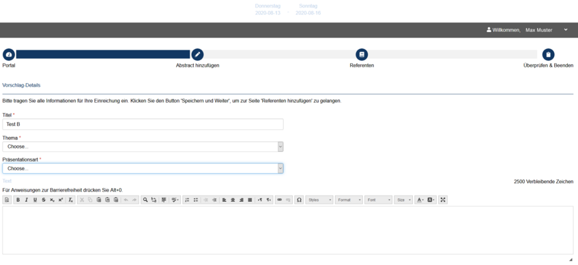Click the Preview document icon in editor toolbar
Screen dimensions: 578x265
7,200
